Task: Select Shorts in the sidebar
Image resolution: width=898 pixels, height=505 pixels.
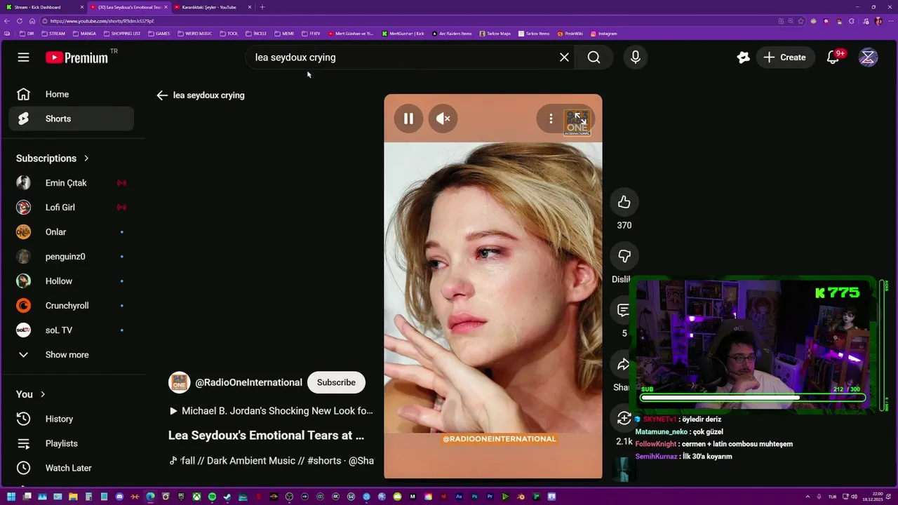Action: coord(71,119)
